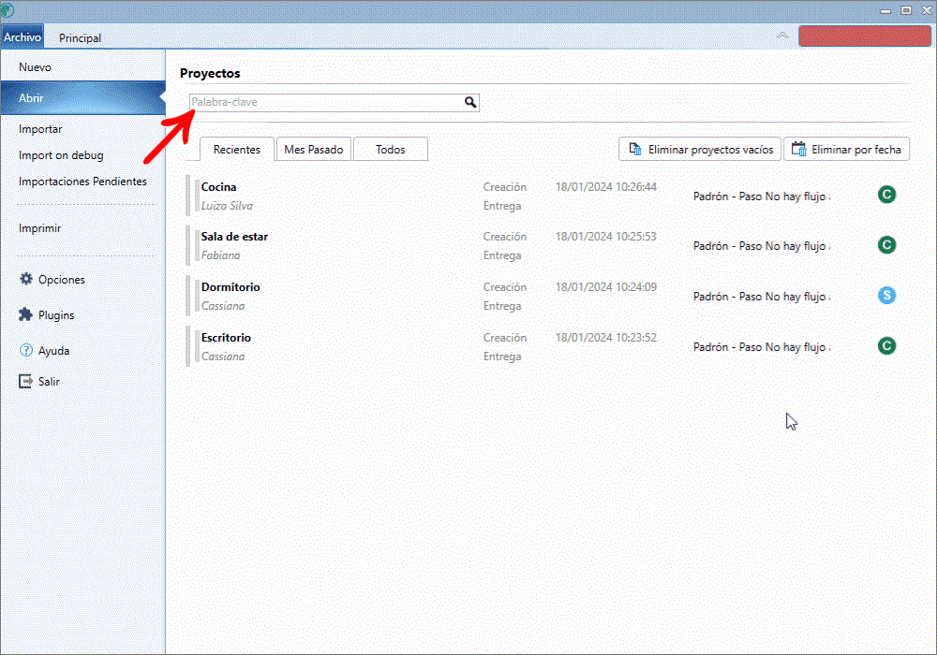Click the date 18/01/2024 10:24:09
This screenshot has width=937, height=655.
pyautogui.click(x=606, y=287)
